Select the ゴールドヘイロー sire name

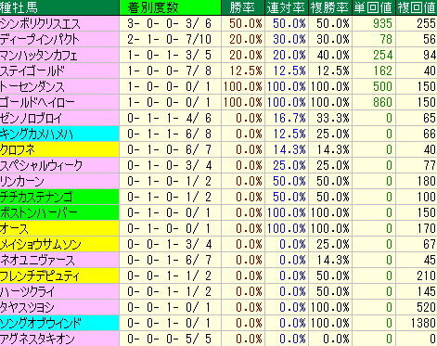point(37,102)
